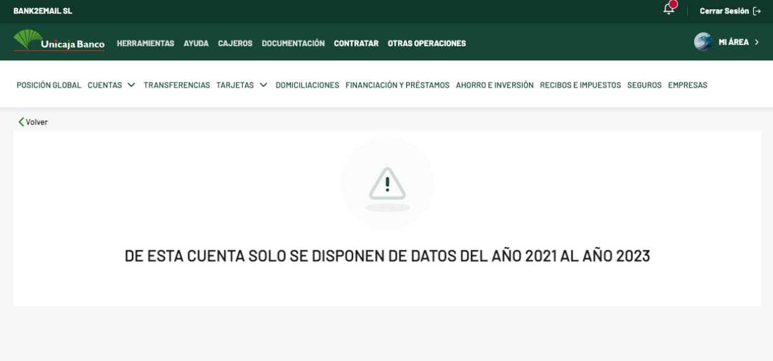
Task: Select the Tarjetas tab
Action: 235,85
